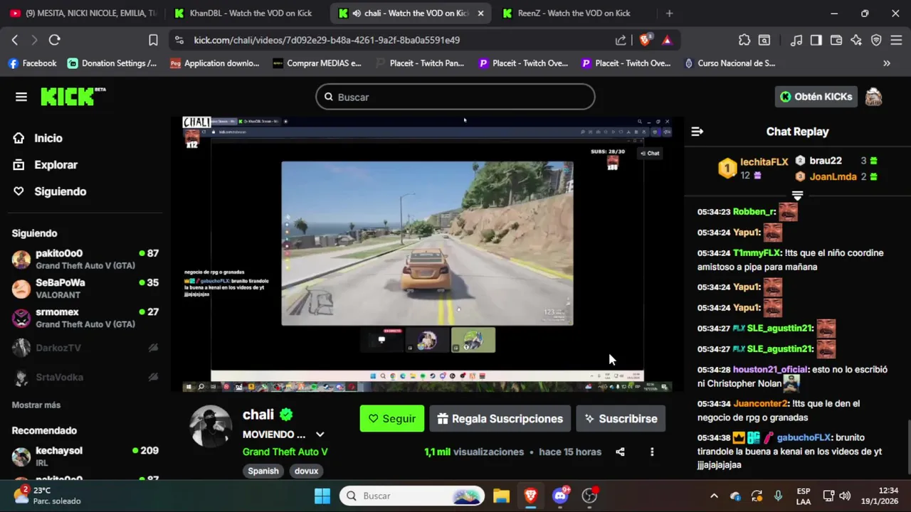Click the dovux tag

click(307, 471)
